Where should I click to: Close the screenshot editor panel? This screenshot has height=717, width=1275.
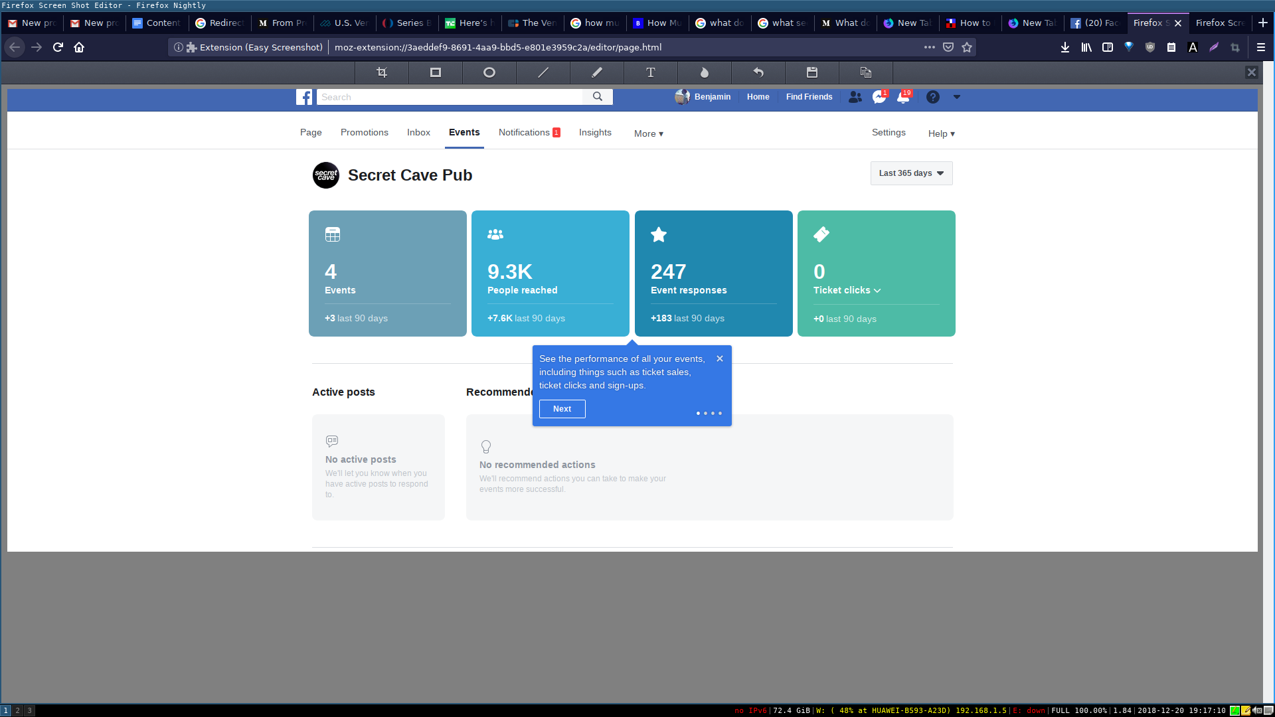pos(1252,72)
